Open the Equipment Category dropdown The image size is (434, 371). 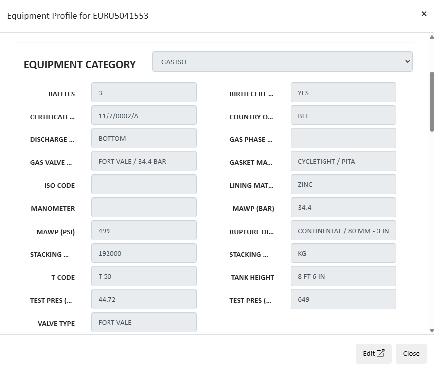(x=282, y=62)
